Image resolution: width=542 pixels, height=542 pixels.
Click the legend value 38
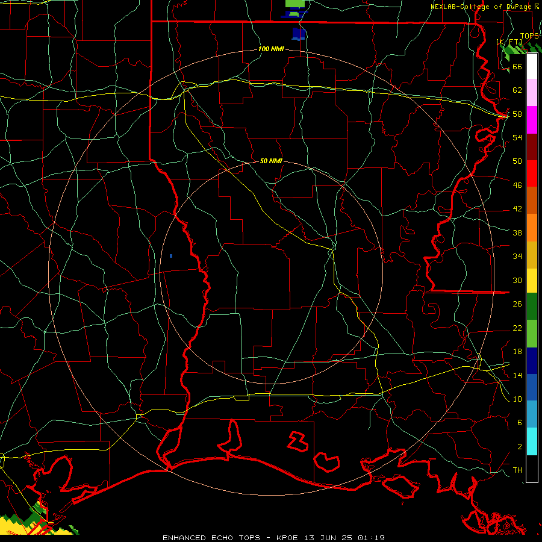[517, 232]
